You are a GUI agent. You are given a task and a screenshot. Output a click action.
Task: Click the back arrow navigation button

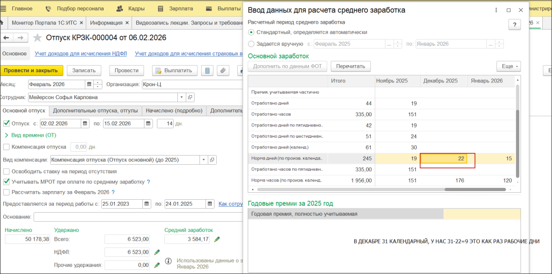[x=6, y=38]
